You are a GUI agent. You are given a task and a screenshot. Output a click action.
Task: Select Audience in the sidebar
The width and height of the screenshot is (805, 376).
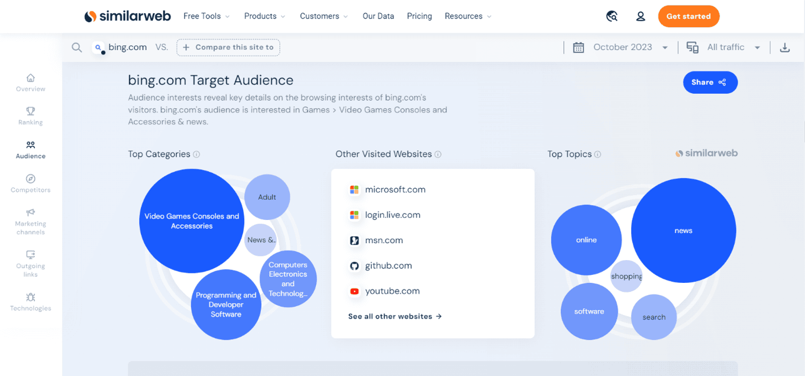pyautogui.click(x=31, y=150)
